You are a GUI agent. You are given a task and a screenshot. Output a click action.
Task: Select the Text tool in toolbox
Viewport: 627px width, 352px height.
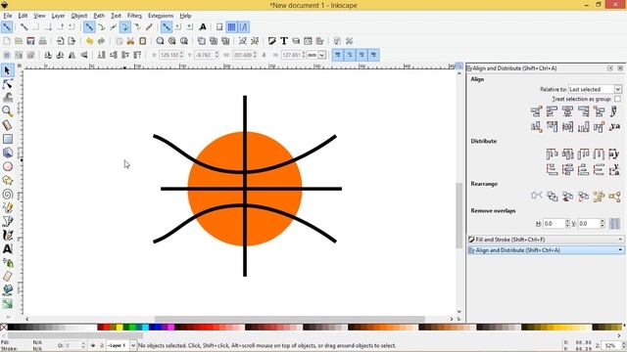7,249
